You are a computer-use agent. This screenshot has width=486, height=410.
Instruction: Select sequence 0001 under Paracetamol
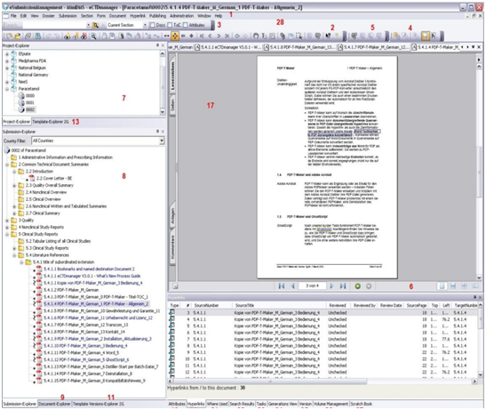click(x=29, y=103)
